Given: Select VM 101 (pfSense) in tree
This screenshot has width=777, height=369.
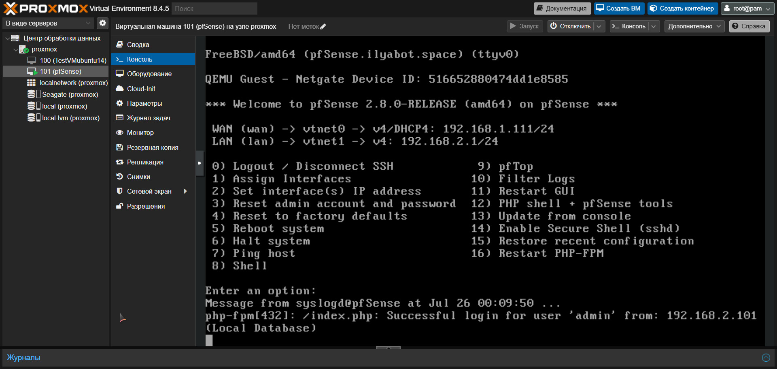Looking at the screenshot, I should click(55, 72).
